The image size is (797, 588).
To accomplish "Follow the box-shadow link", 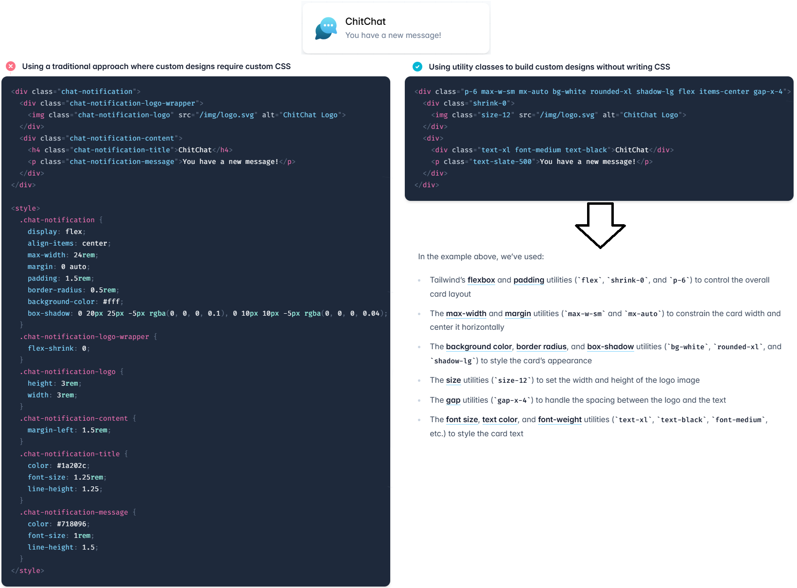I will [x=610, y=347].
